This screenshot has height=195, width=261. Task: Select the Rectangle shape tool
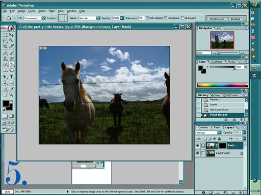(11, 82)
